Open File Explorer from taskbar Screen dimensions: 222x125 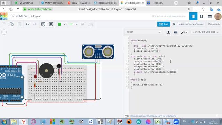[14, 122]
